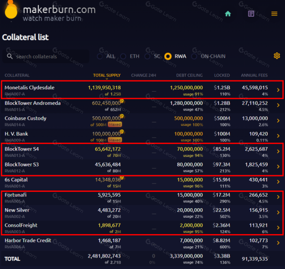Screen dimensions: 285x269
Task: Click the search magnifier icon
Action: [x=10, y=56]
